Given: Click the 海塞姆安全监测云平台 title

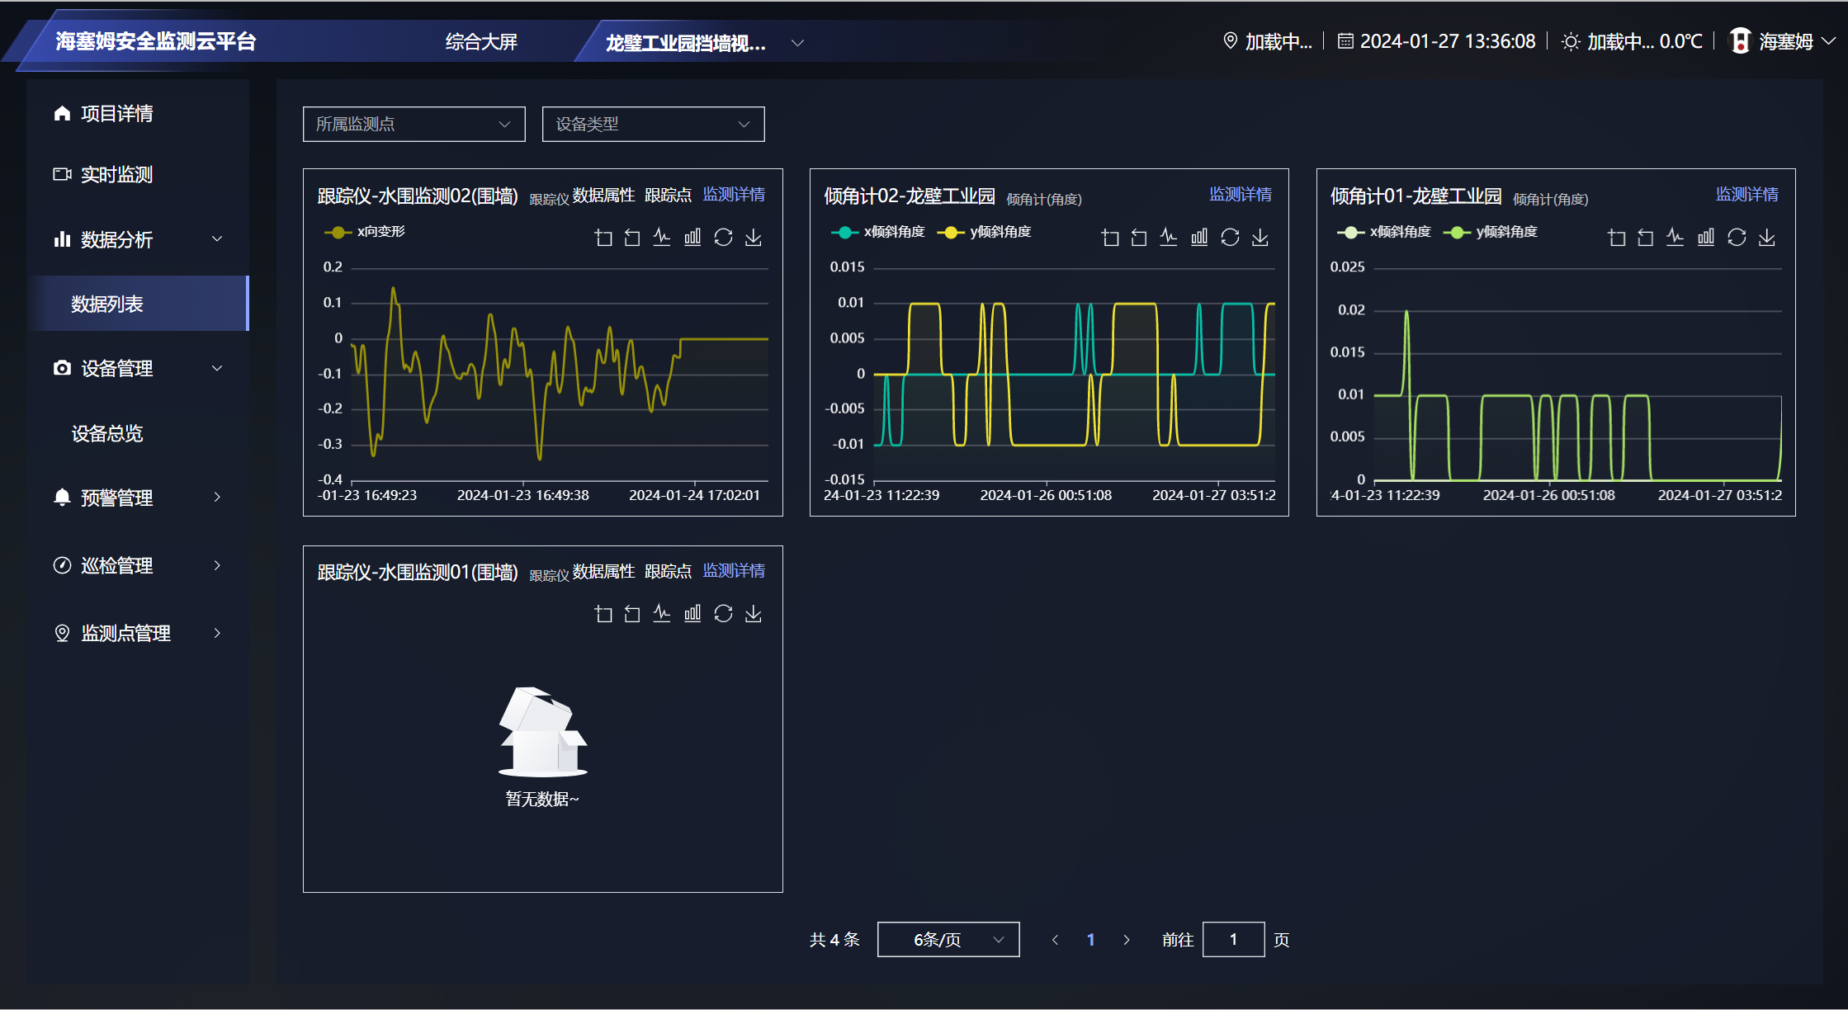Looking at the screenshot, I should click(x=156, y=41).
